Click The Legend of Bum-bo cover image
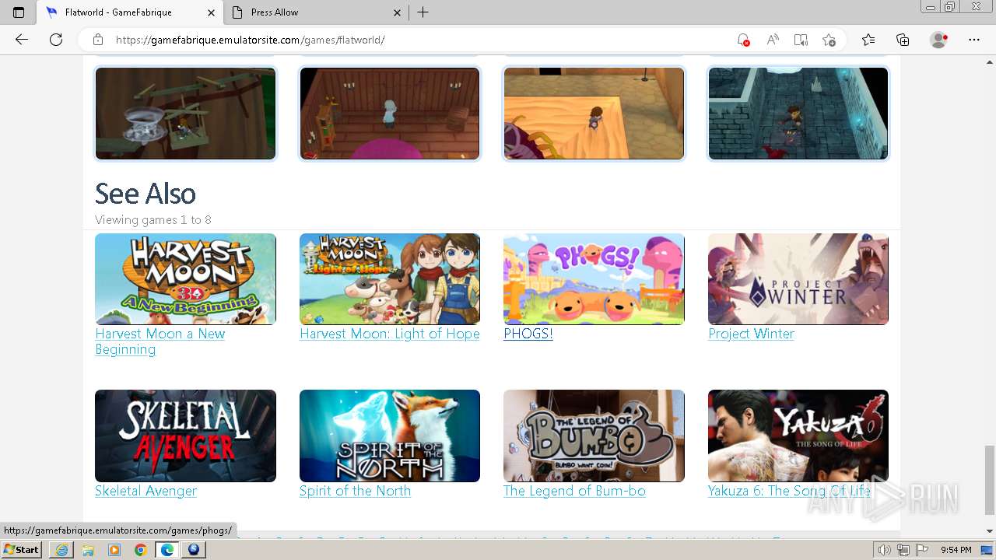The image size is (996, 560). (x=594, y=436)
